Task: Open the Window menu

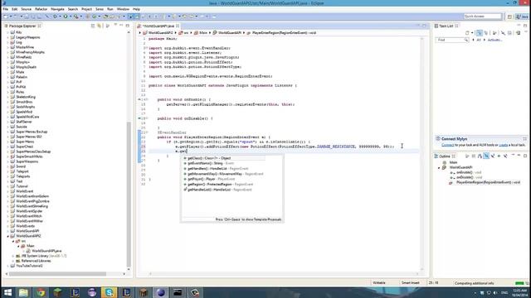Action: coord(123,9)
